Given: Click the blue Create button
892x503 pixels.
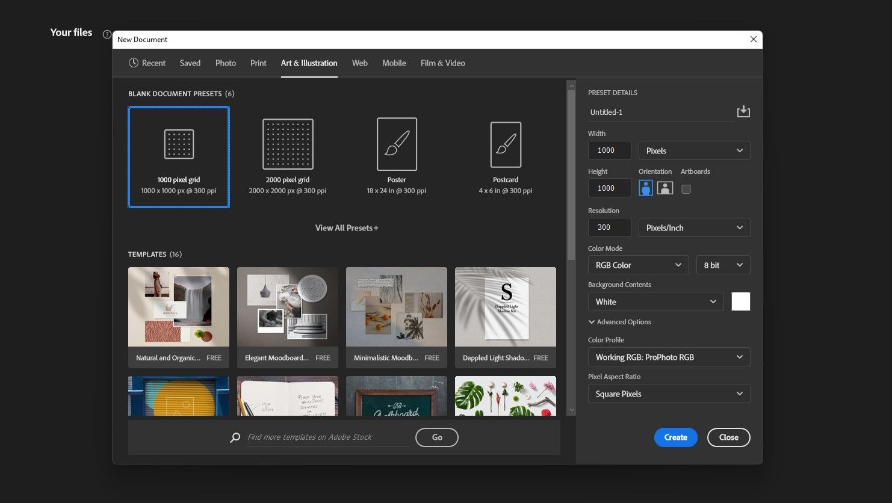Looking at the screenshot, I should pyautogui.click(x=675, y=437).
